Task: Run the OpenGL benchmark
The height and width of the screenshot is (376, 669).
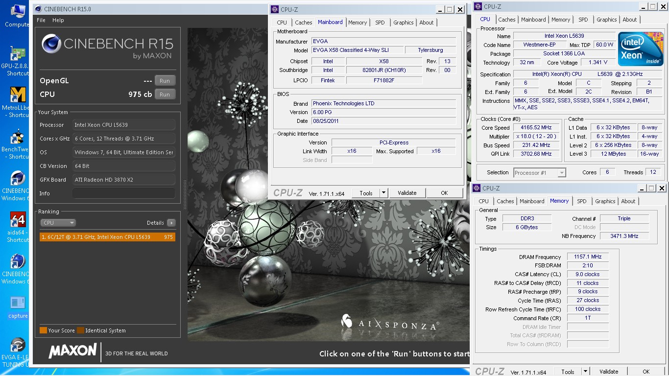Action: [x=165, y=81]
